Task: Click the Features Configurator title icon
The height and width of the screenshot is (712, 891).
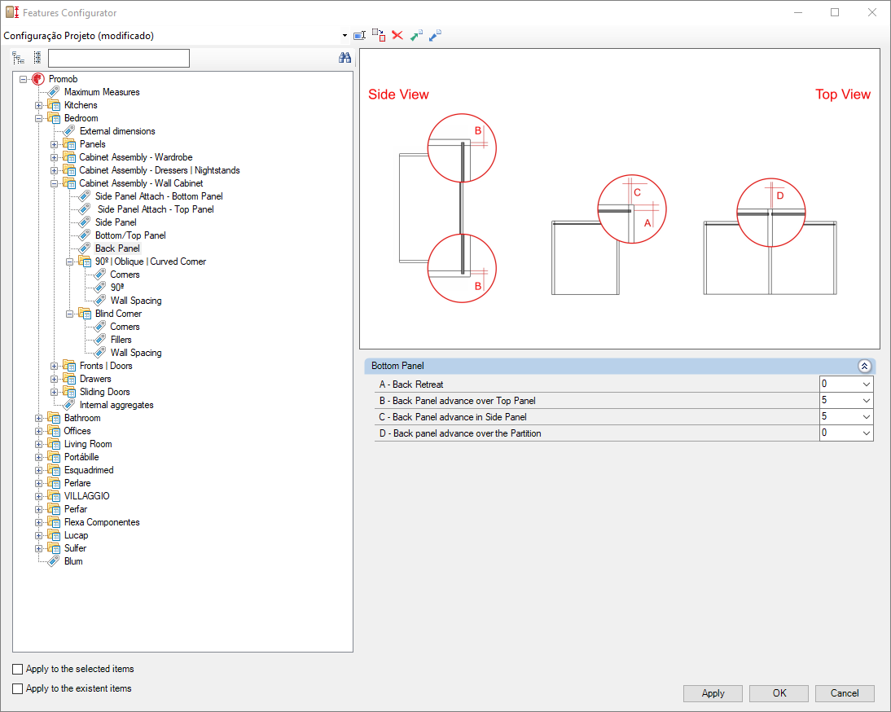Action: pos(12,12)
